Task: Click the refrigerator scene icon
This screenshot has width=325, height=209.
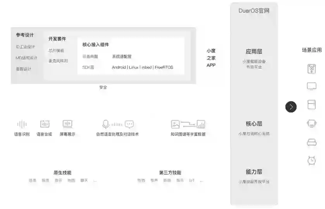Action: [x=311, y=104]
